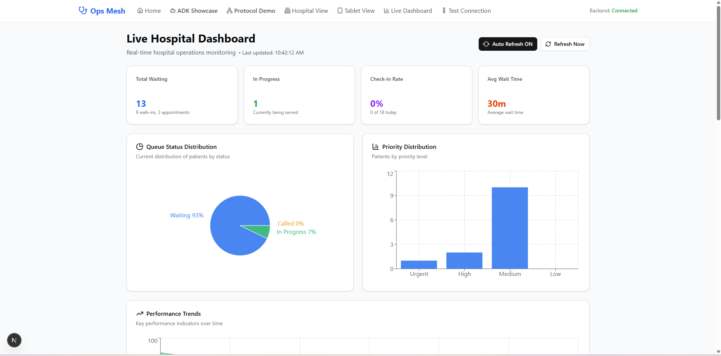Viewport: 721px width, 356px height.
Task: Click "Current distribution of patients by status" subtitle
Action: 183,157
